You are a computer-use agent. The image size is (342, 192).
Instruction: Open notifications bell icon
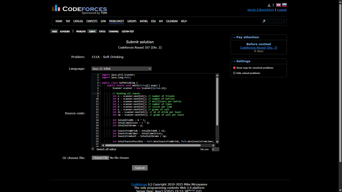coord(269,5)
